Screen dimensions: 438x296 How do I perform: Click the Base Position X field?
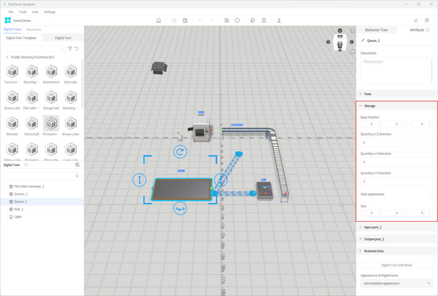click(372, 124)
